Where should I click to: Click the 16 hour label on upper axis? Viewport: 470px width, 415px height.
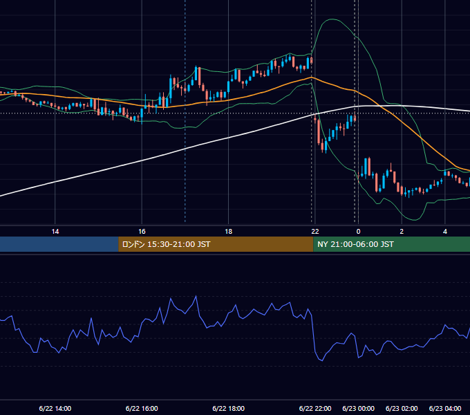tap(142, 232)
